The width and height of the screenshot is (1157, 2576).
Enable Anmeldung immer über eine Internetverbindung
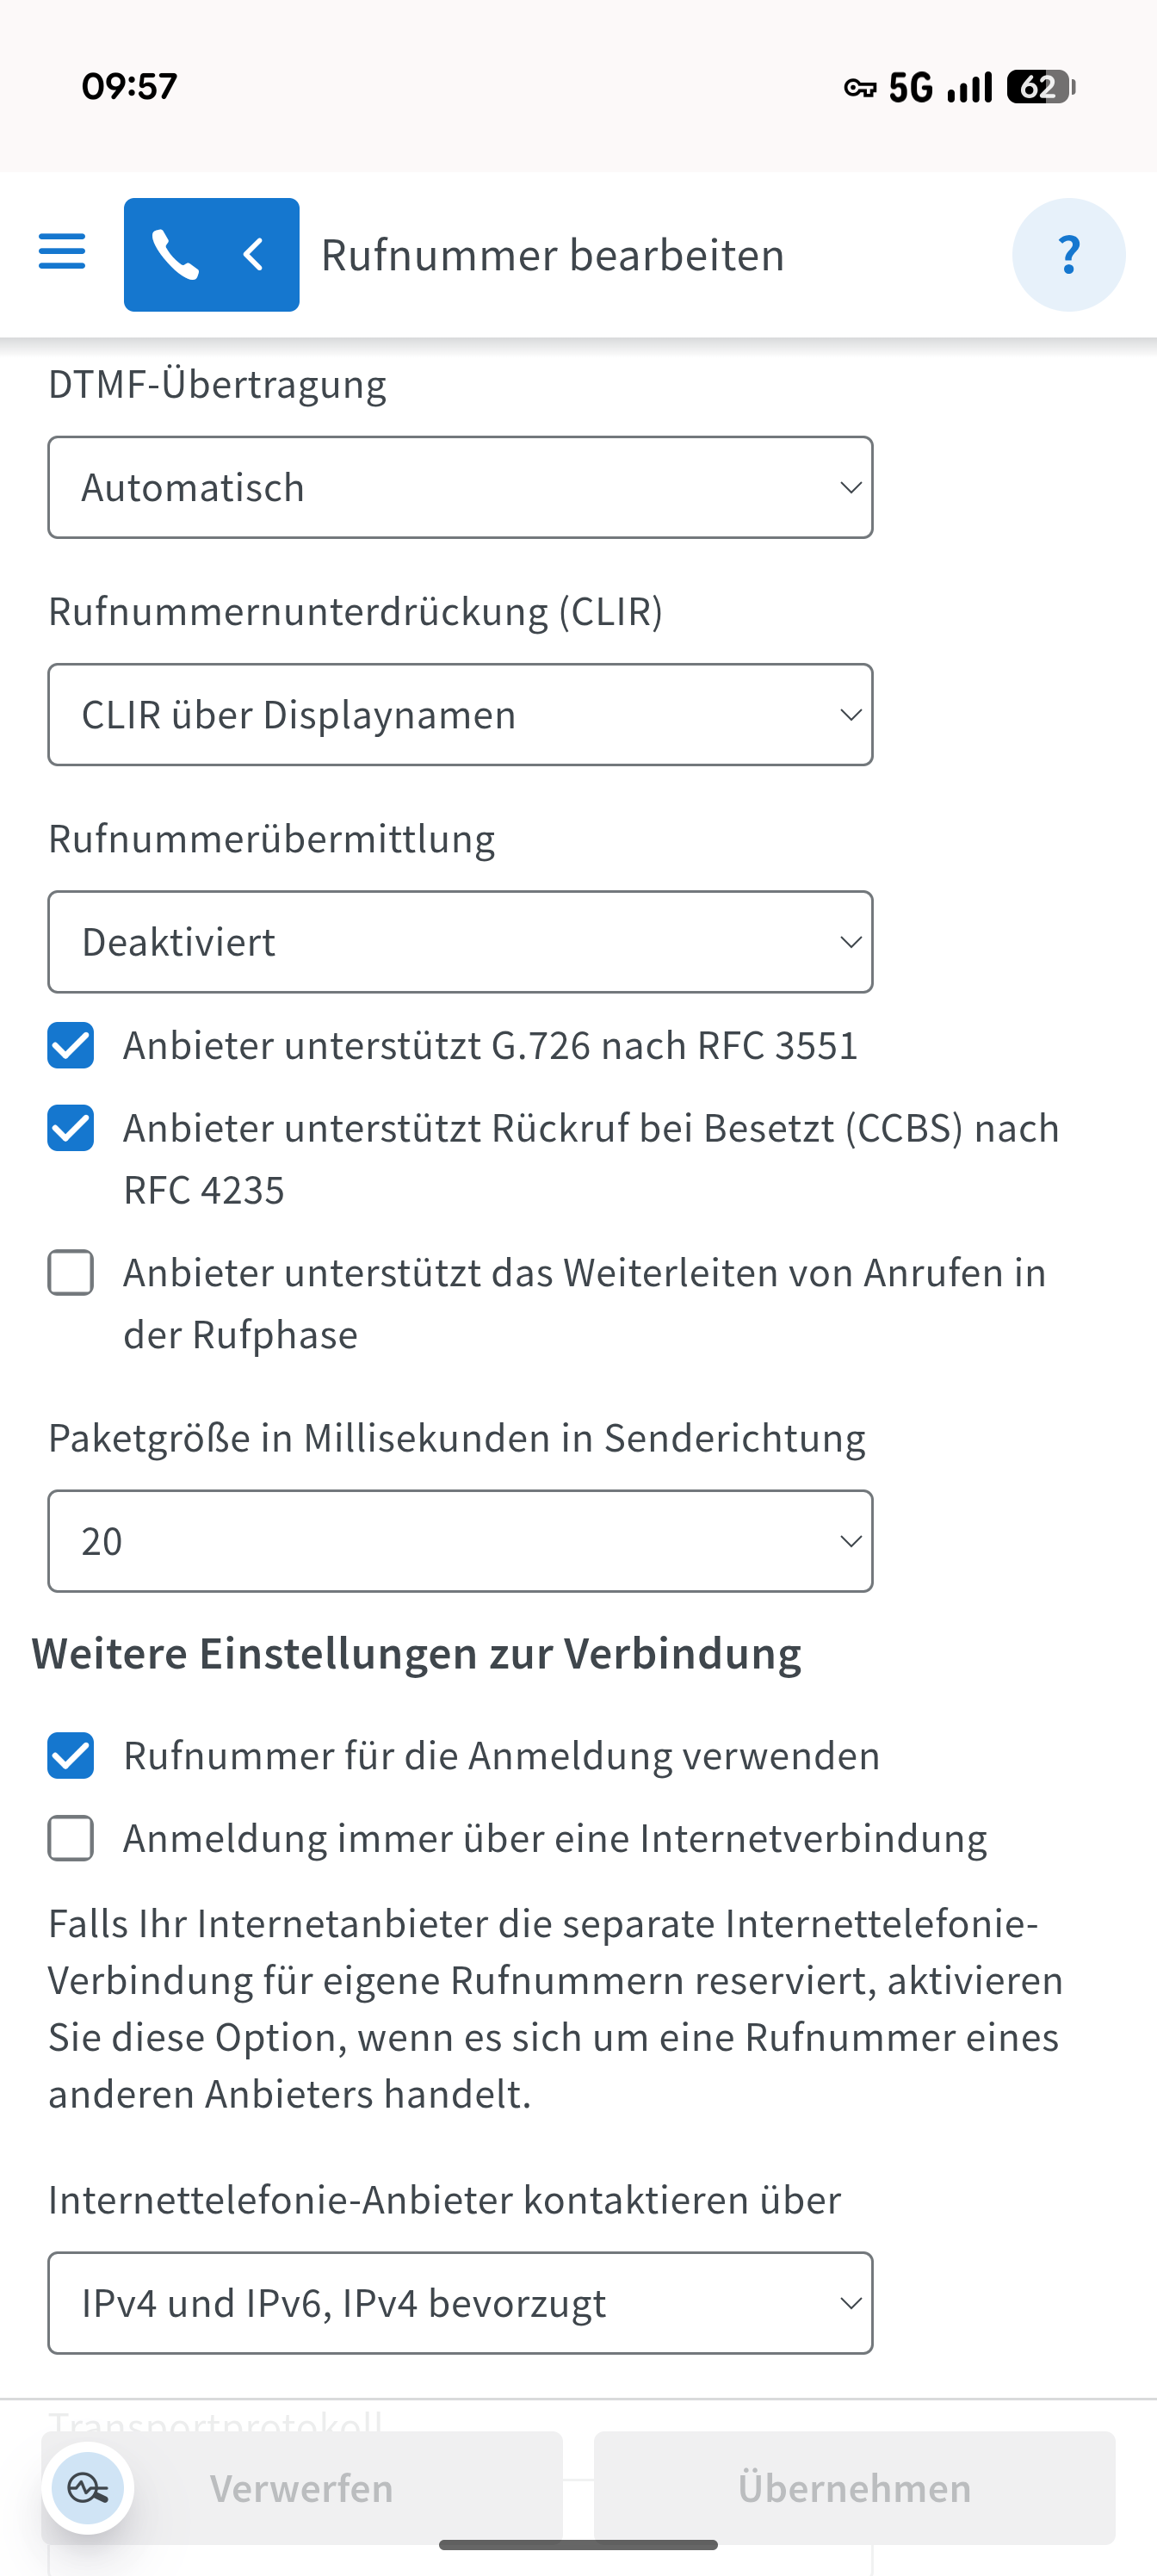[x=71, y=1838]
